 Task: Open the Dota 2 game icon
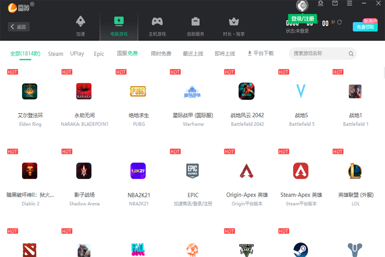(x=30, y=250)
